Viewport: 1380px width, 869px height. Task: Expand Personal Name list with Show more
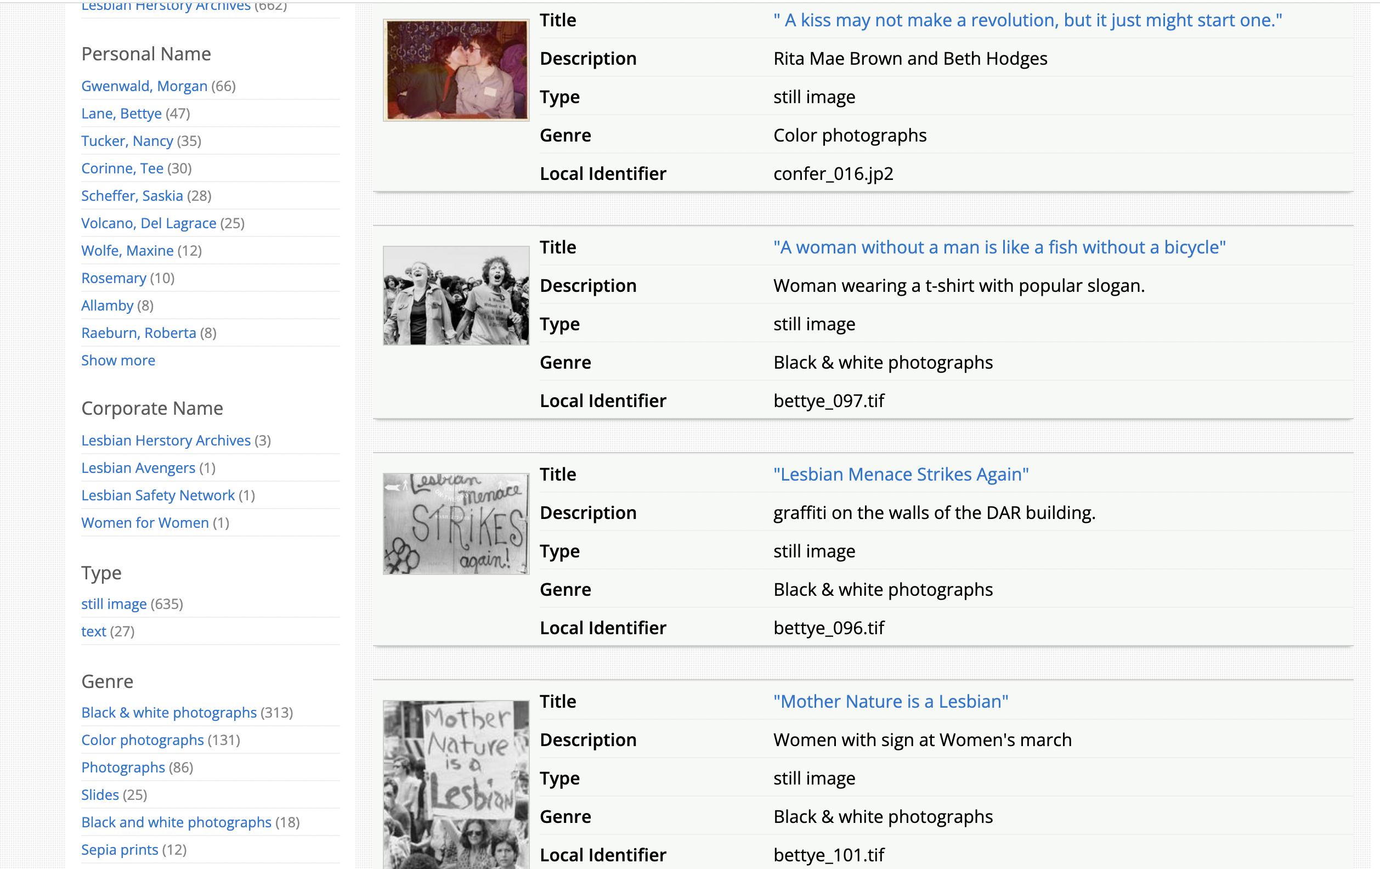pos(118,360)
